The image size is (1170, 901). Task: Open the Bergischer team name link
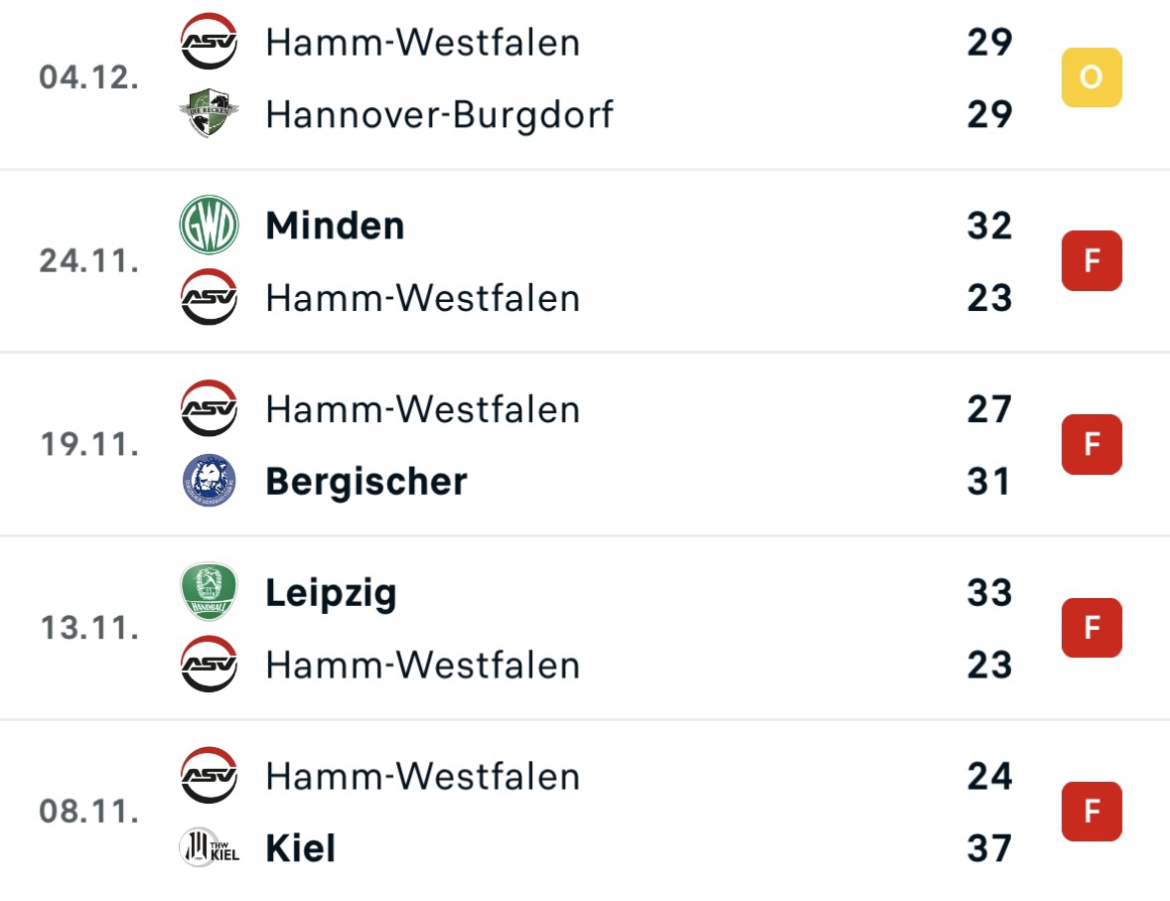pyautogui.click(x=366, y=483)
